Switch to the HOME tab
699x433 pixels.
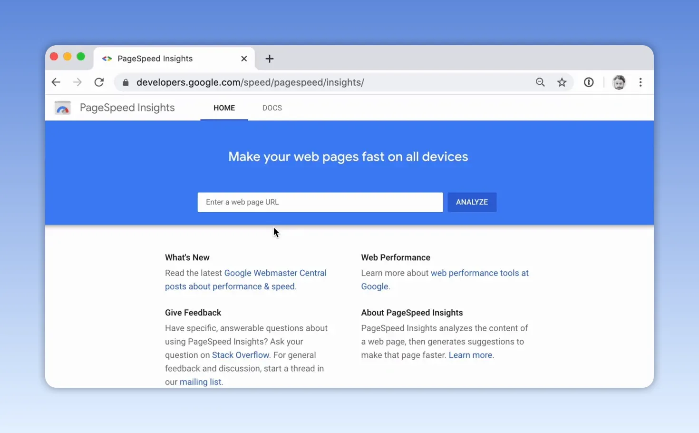tap(224, 108)
